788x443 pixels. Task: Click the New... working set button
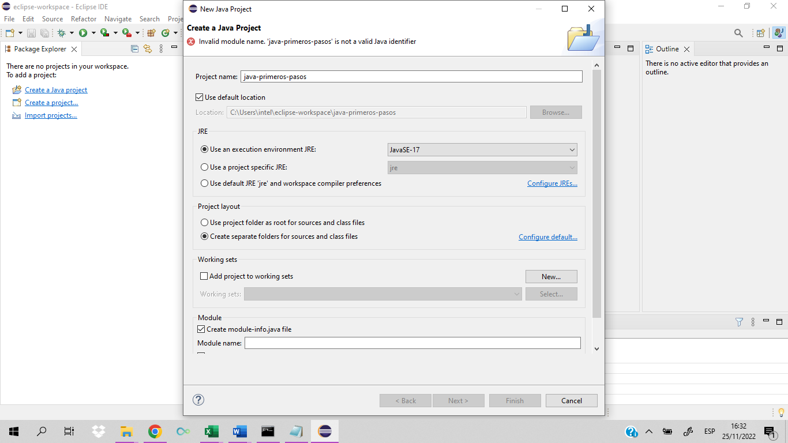click(x=551, y=276)
